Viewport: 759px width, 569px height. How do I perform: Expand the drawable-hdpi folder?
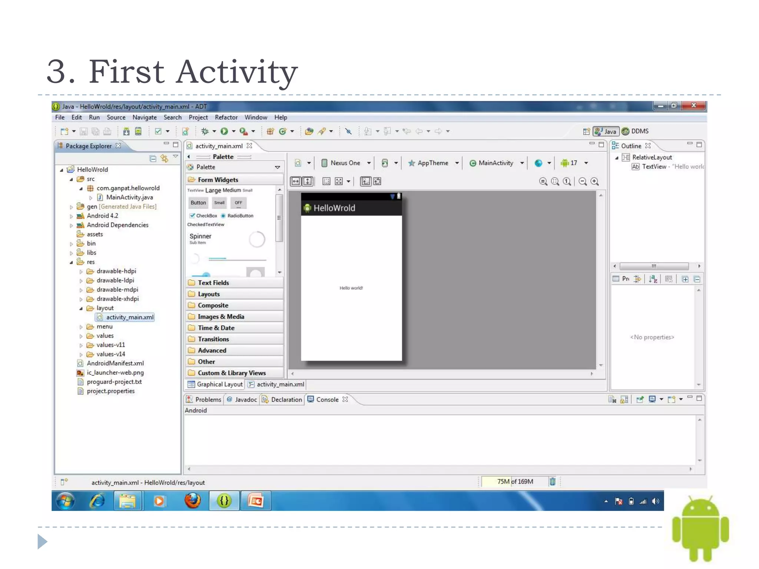click(81, 272)
